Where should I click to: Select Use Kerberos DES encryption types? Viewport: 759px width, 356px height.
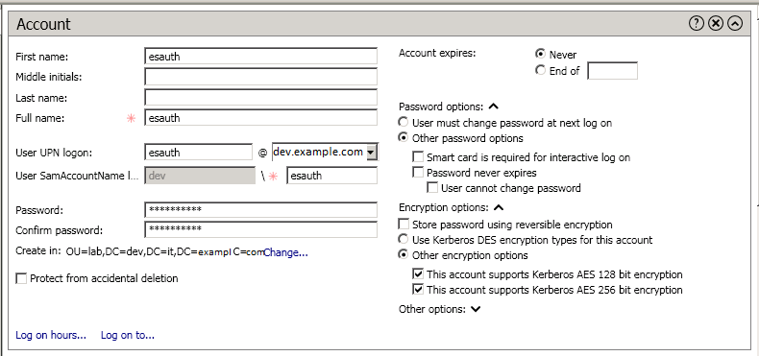point(403,240)
